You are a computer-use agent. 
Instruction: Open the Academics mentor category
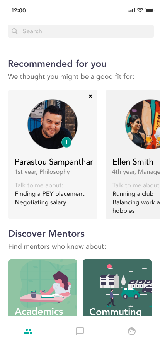(x=43, y=288)
